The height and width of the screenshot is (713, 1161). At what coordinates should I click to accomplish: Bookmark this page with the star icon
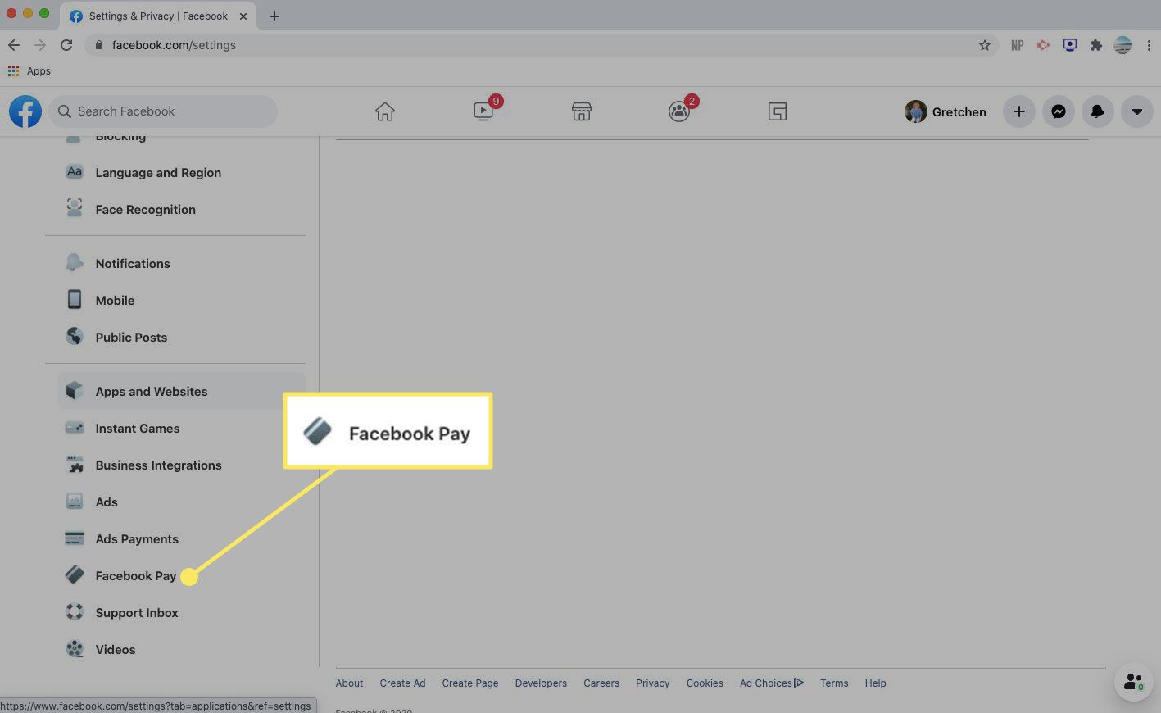click(x=985, y=45)
